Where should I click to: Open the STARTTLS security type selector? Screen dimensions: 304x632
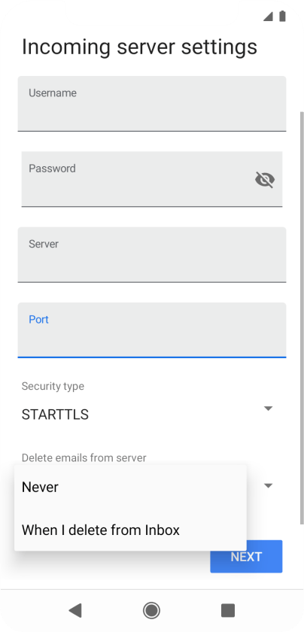pos(148,415)
